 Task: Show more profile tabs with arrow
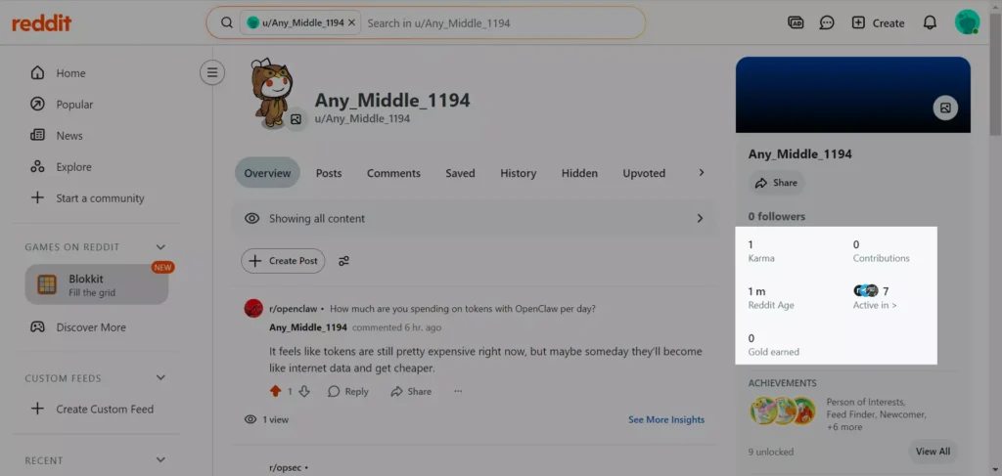[x=701, y=173]
